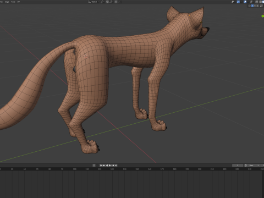The image size is (264, 198).
Task: Open object types visibility popover icon
Action: tap(233, 2)
